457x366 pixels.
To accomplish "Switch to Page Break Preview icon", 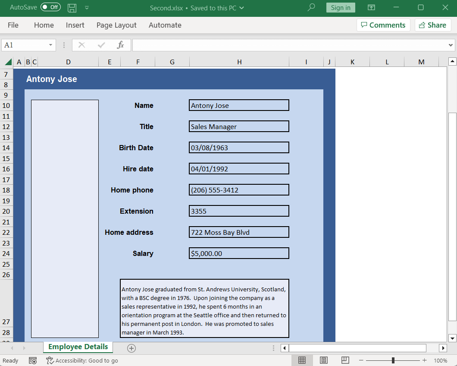I will (x=345, y=360).
